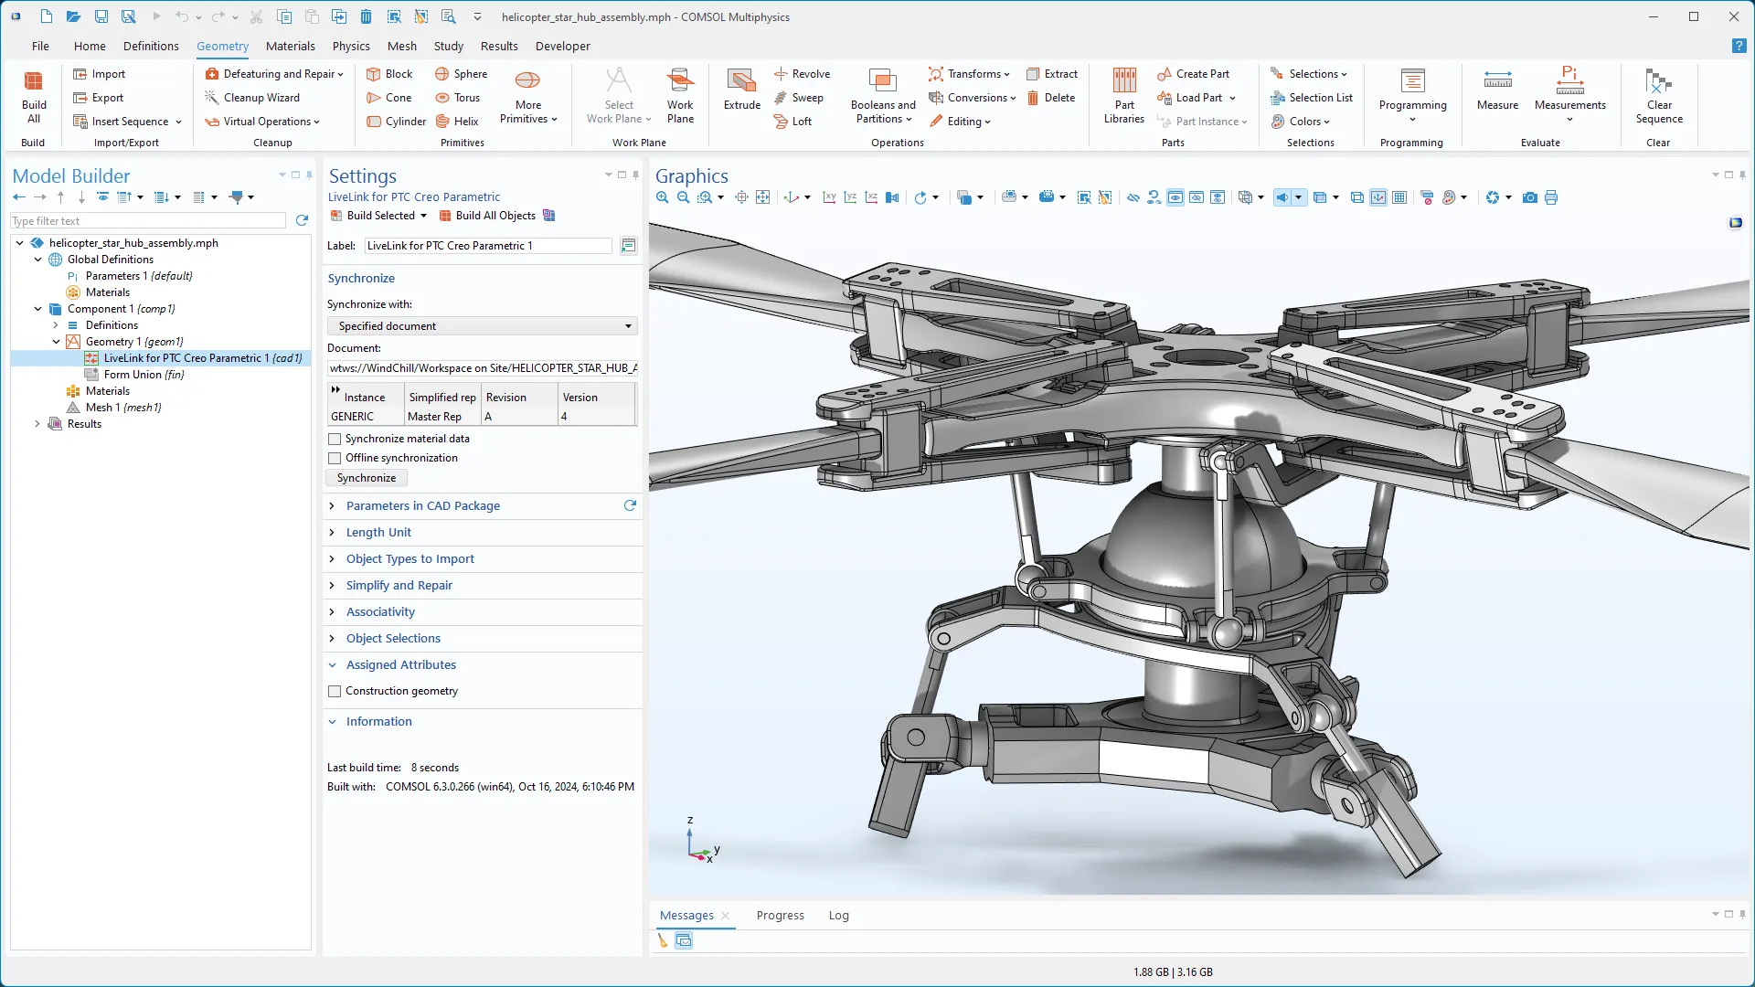Enable Synchronize material data checkbox
This screenshot has height=987, width=1755.
coord(335,439)
